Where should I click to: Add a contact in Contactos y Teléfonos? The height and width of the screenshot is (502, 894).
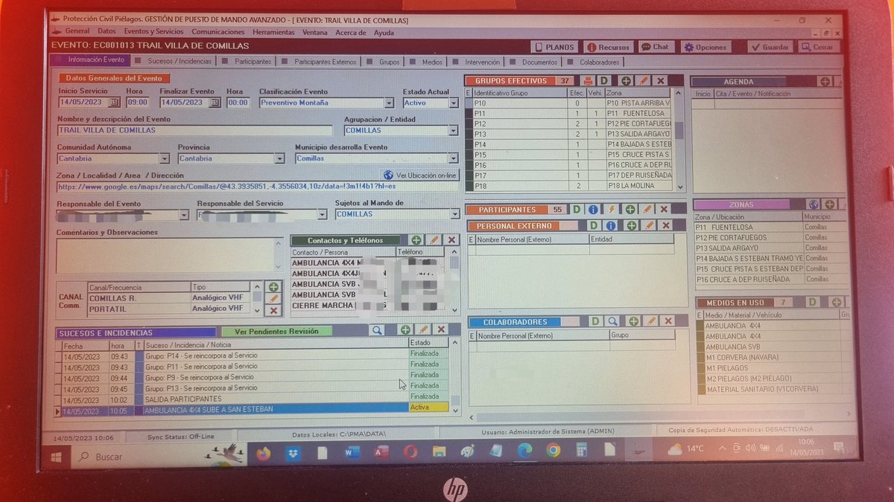416,240
